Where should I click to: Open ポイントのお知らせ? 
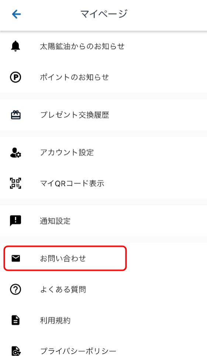click(103, 77)
